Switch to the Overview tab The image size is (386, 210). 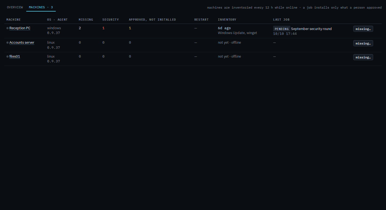[15, 7]
